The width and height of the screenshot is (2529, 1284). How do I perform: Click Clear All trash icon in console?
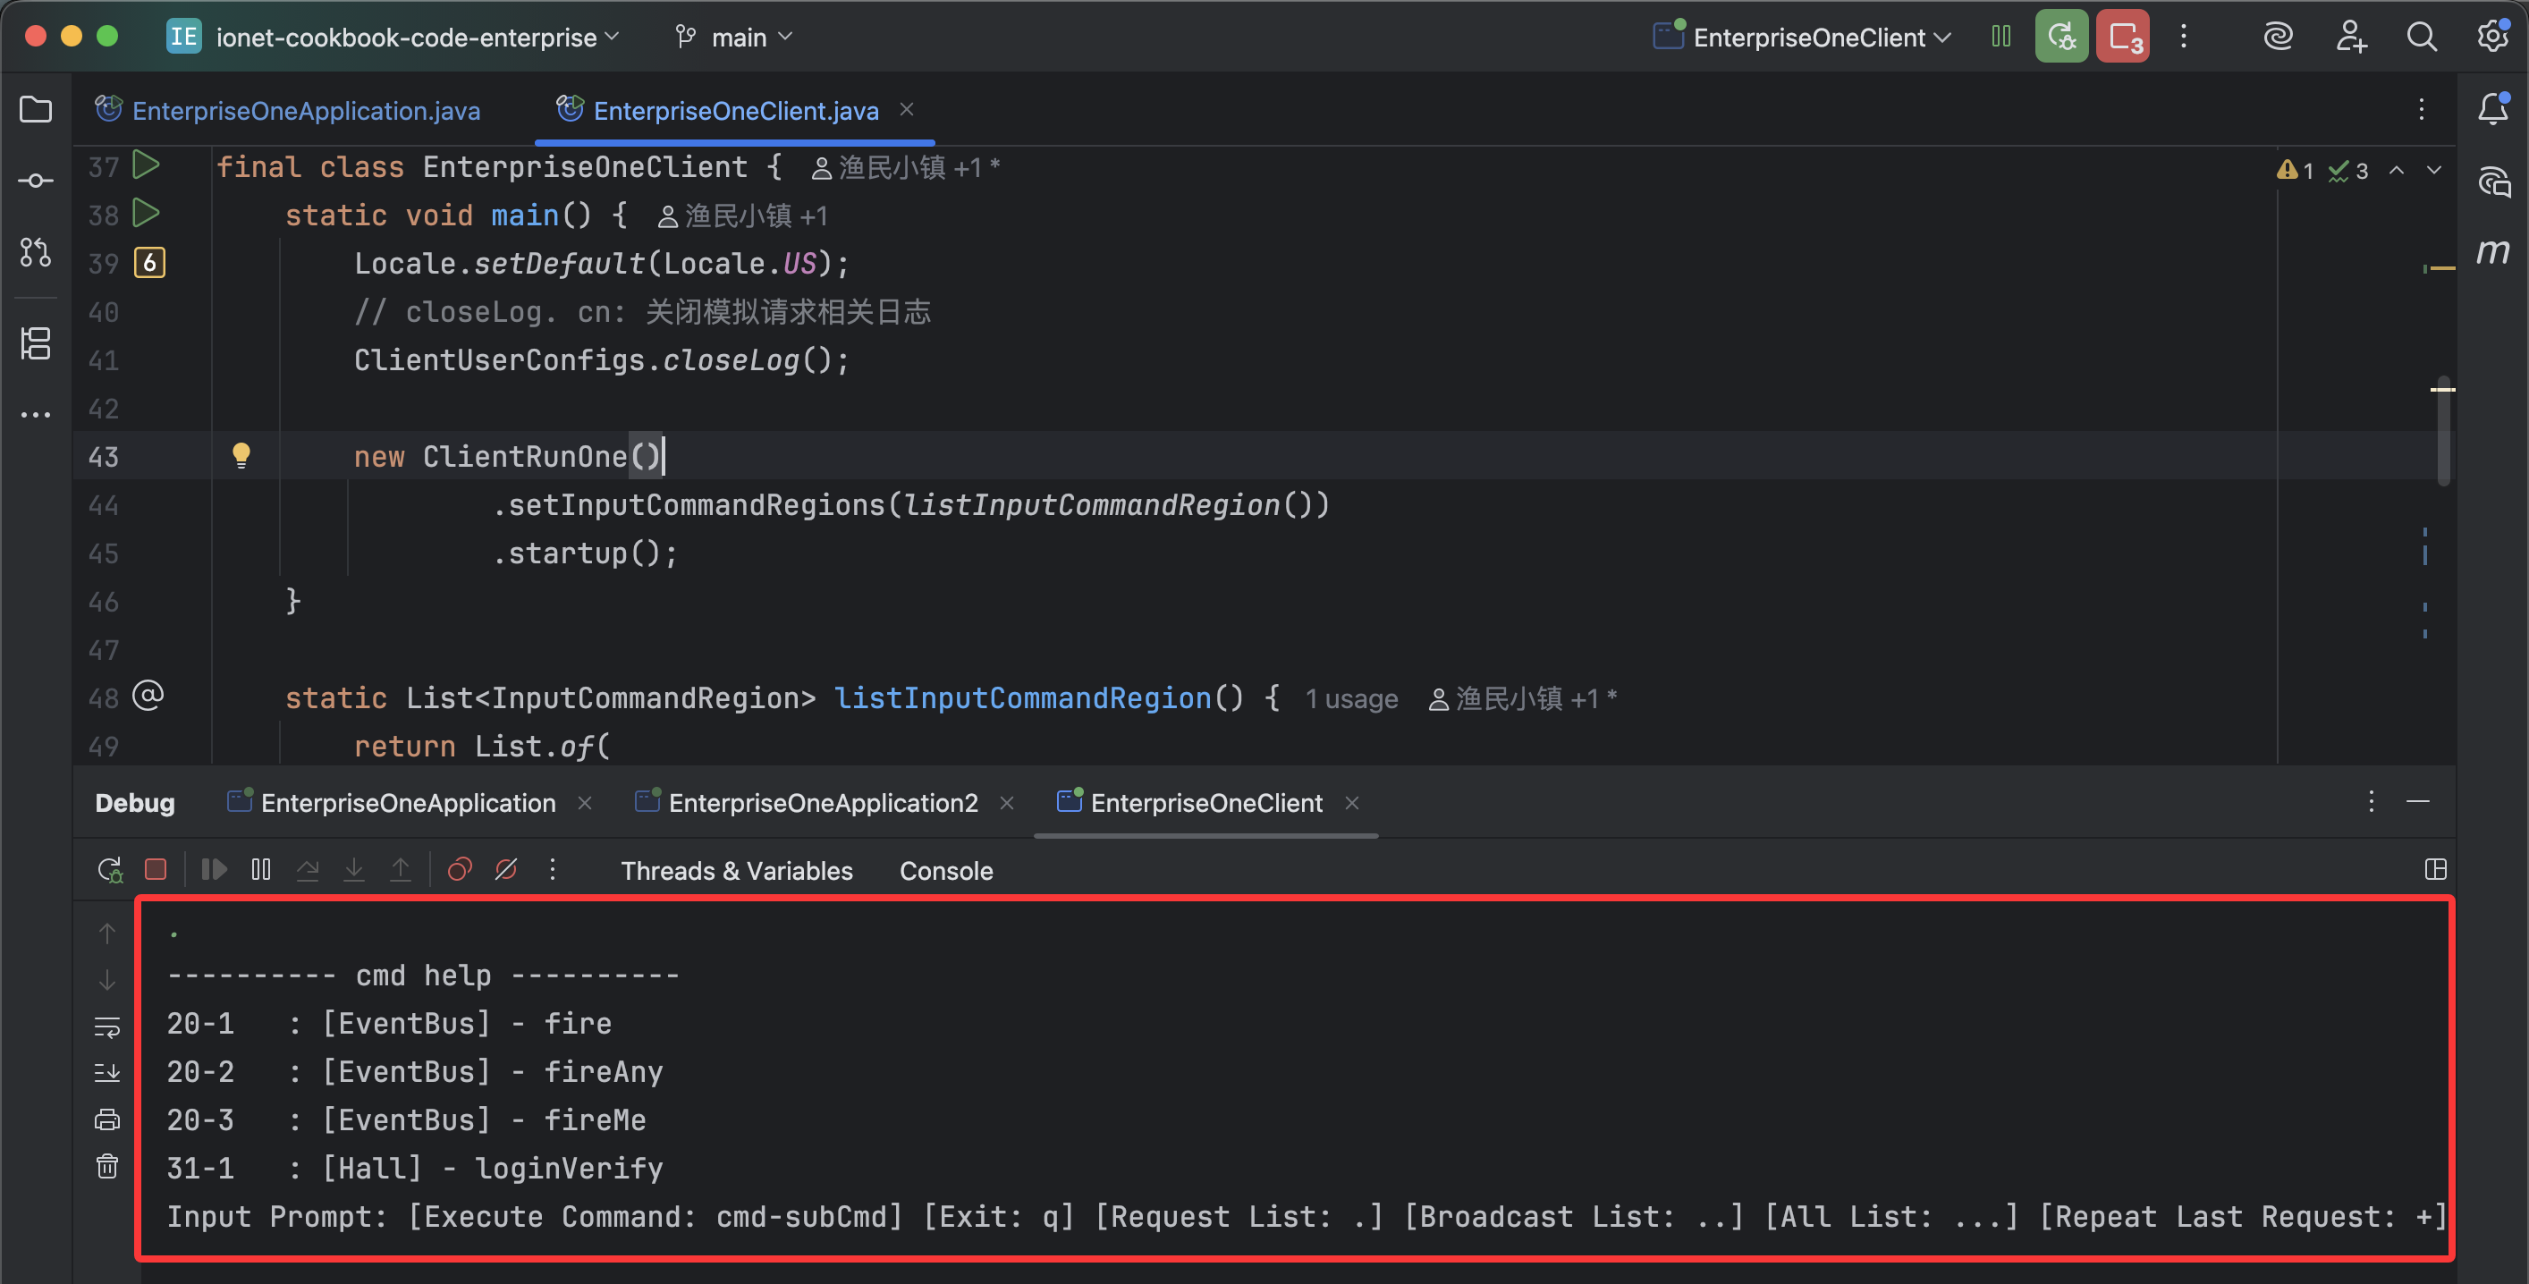(x=107, y=1166)
